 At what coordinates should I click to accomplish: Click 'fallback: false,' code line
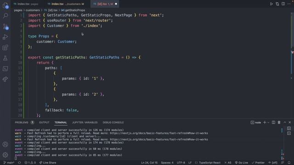(x=62, y=110)
